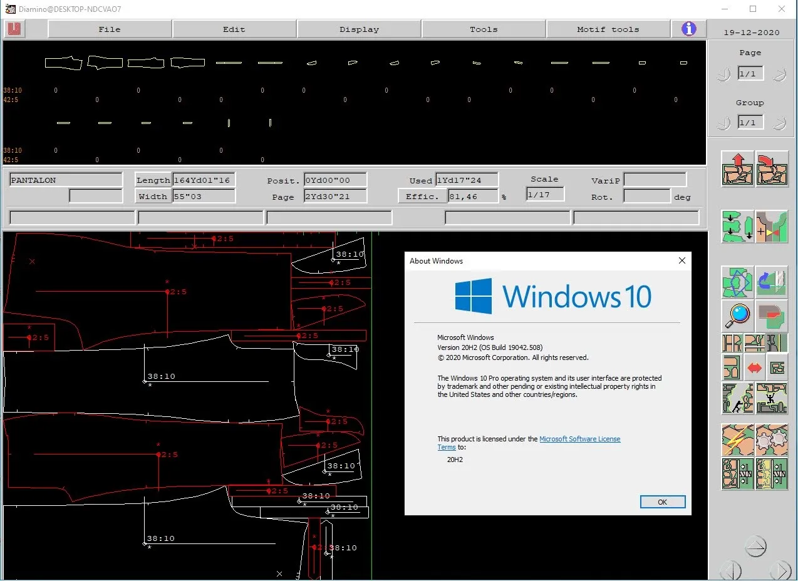The height and width of the screenshot is (581, 798).
Task: Select first pants piece in top chart
Action: [x=63, y=63]
